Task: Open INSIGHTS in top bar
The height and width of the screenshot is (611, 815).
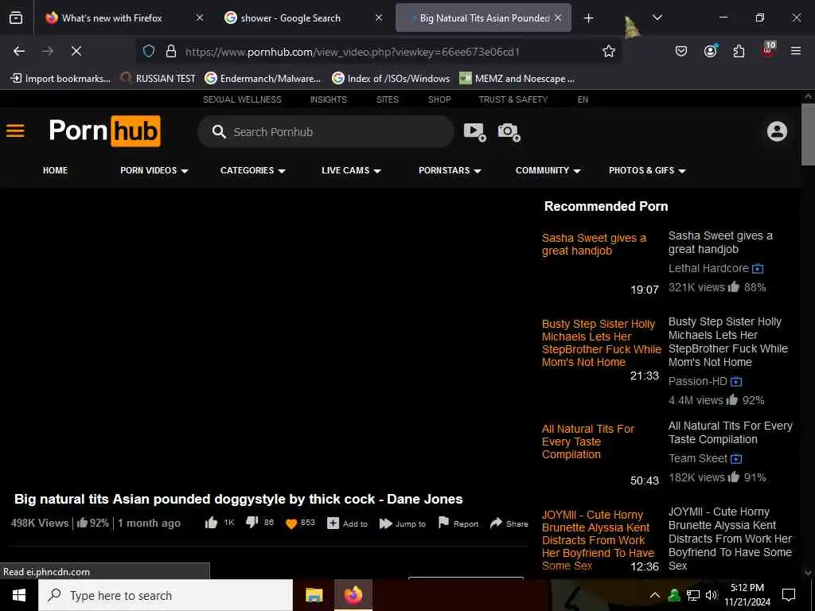Action: point(329,99)
